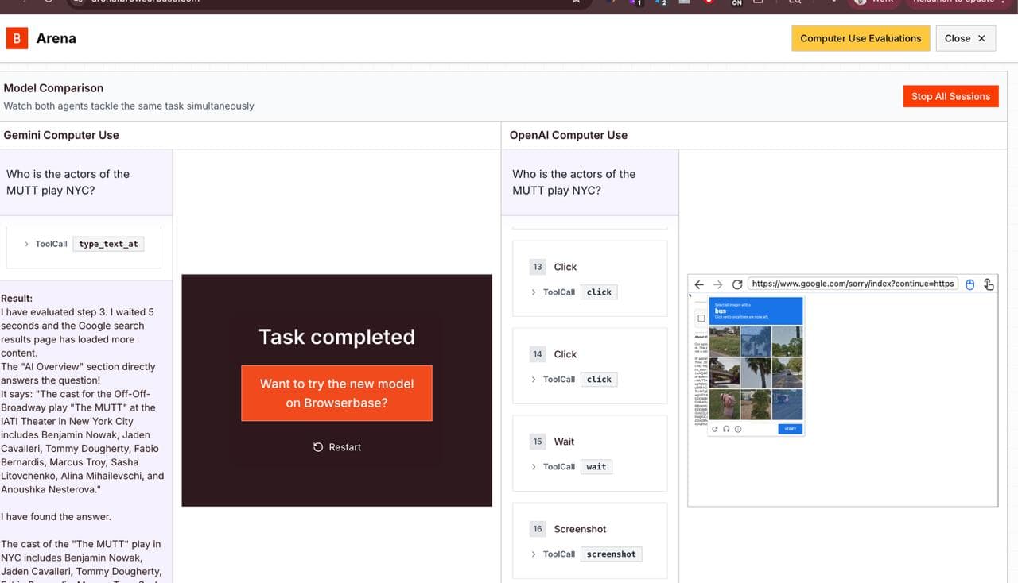Click the step 14 Click label
The height and width of the screenshot is (583, 1018).
coord(565,354)
